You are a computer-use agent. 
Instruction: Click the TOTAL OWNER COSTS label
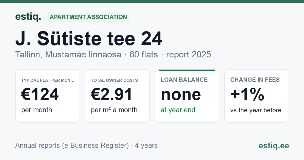(x=114, y=80)
